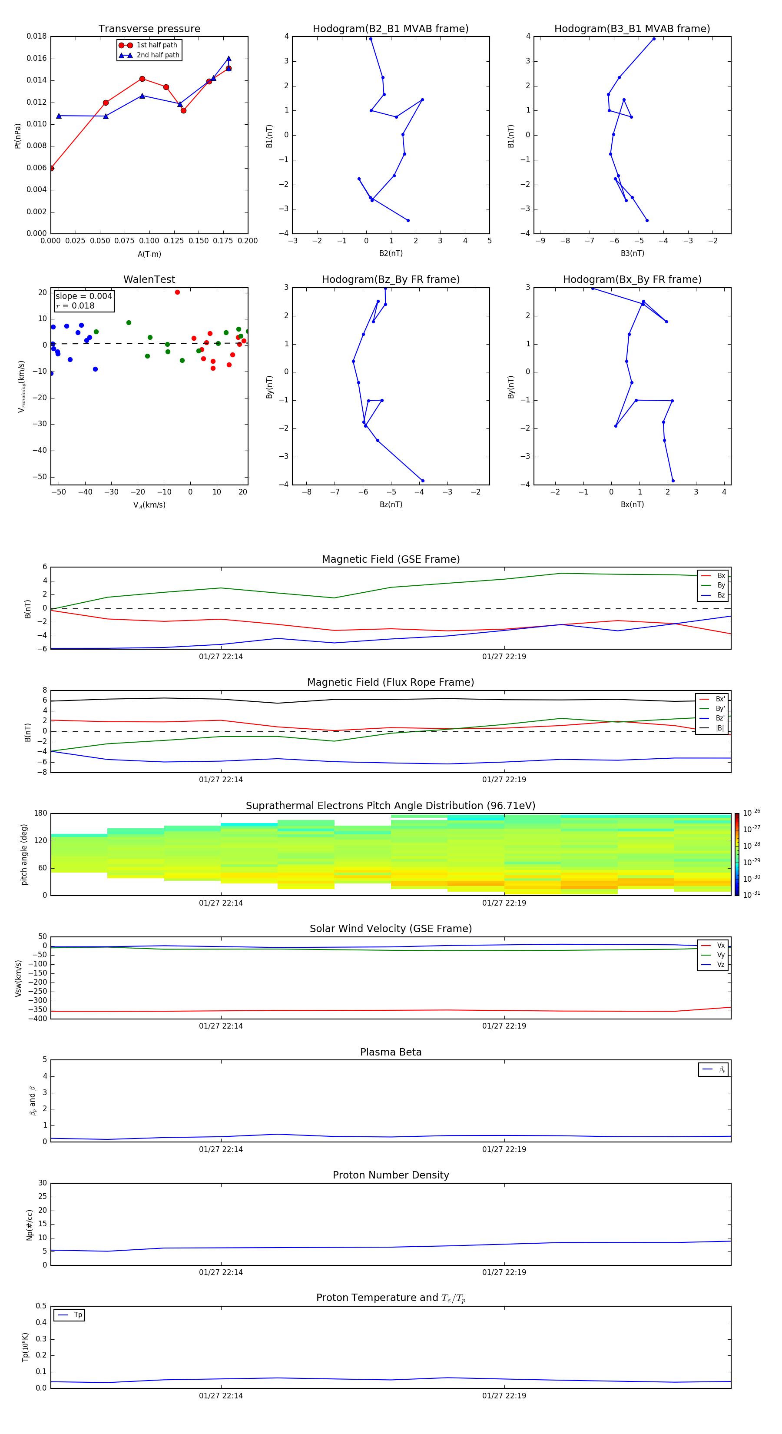782x1434 pixels.
Task: Click the 01/27 22:19 tick under Plasma Beta
Action: (x=504, y=1149)
